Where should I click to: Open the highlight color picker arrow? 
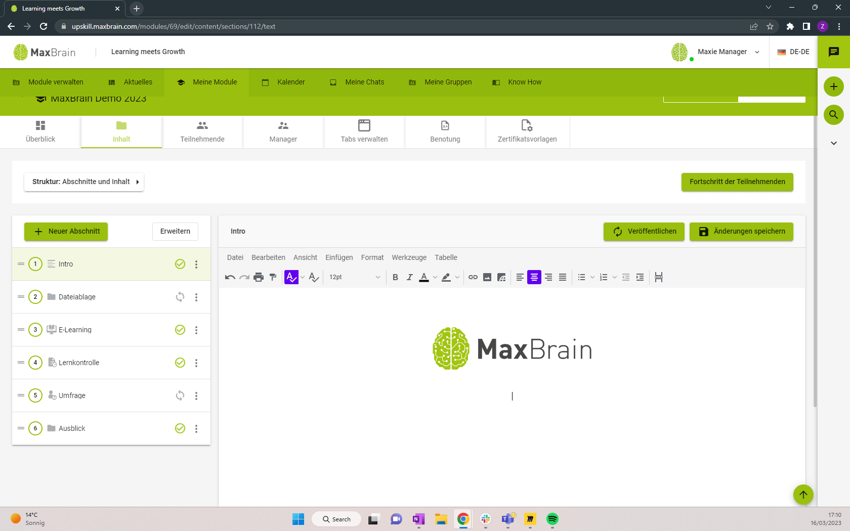tap(457, 277)
